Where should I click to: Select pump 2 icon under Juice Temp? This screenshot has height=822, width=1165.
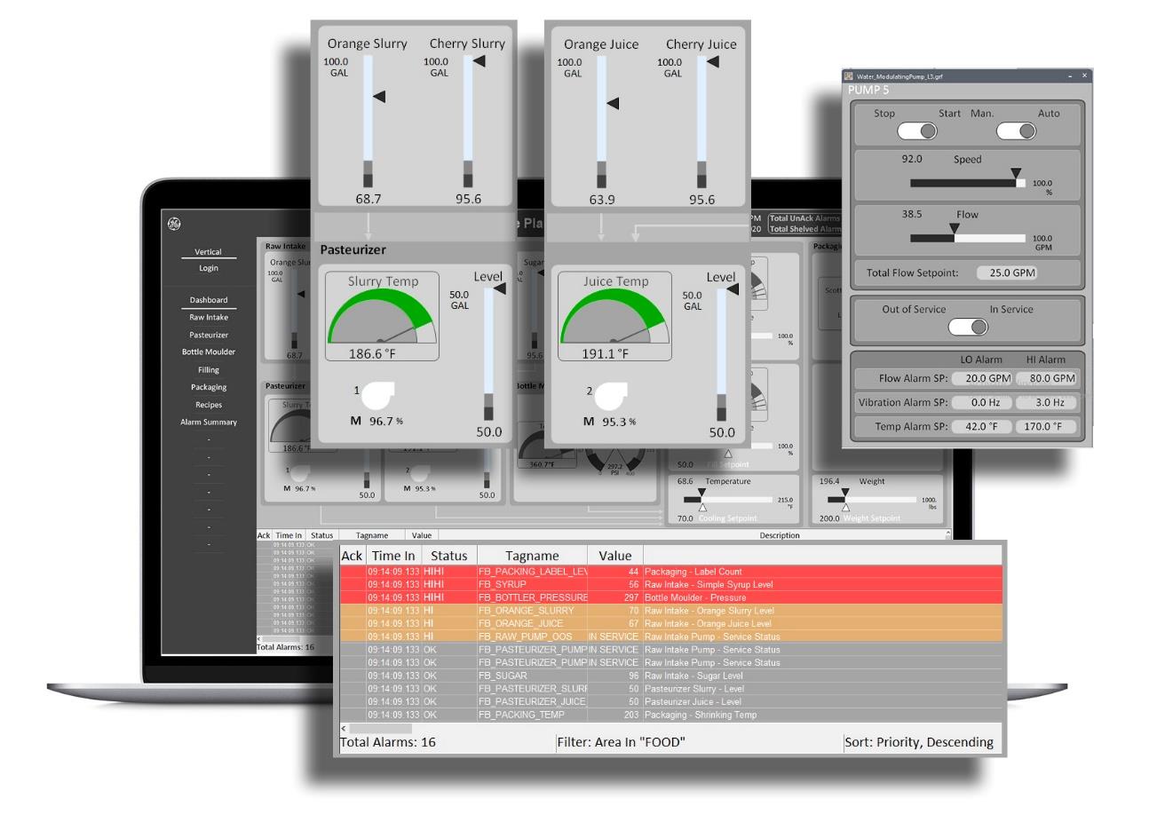click(x=611, y=396)
